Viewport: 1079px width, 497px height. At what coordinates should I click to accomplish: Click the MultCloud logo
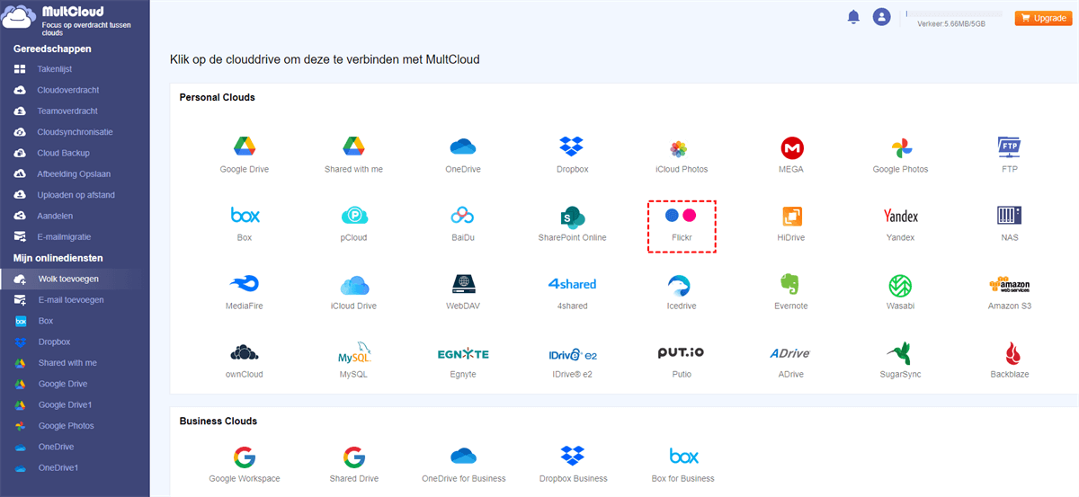point(54,19)
